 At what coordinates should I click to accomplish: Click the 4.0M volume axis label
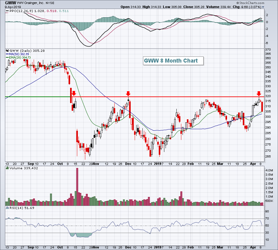(x=269, y=170)
